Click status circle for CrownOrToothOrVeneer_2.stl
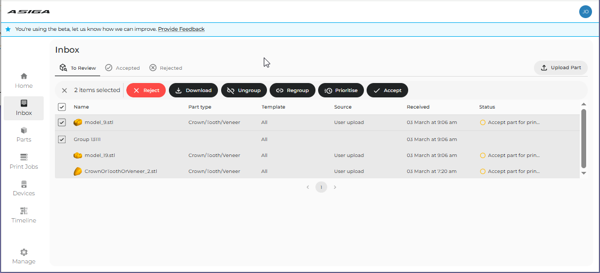The image size is (600, 273). (483, 171)
